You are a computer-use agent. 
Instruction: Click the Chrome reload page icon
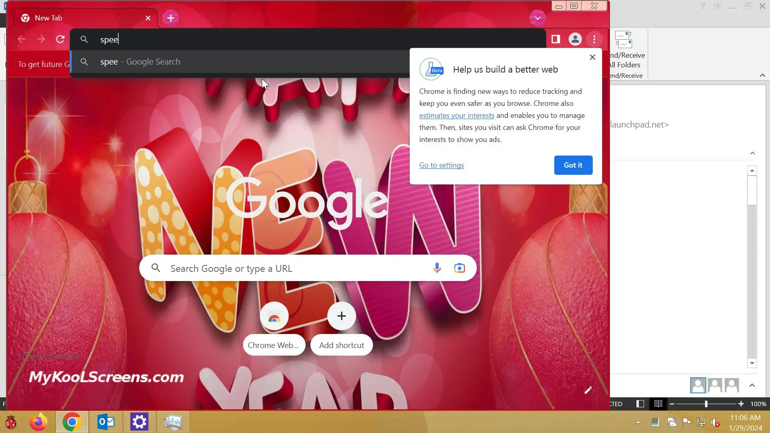pyautogui.click(x=60, y=39)
